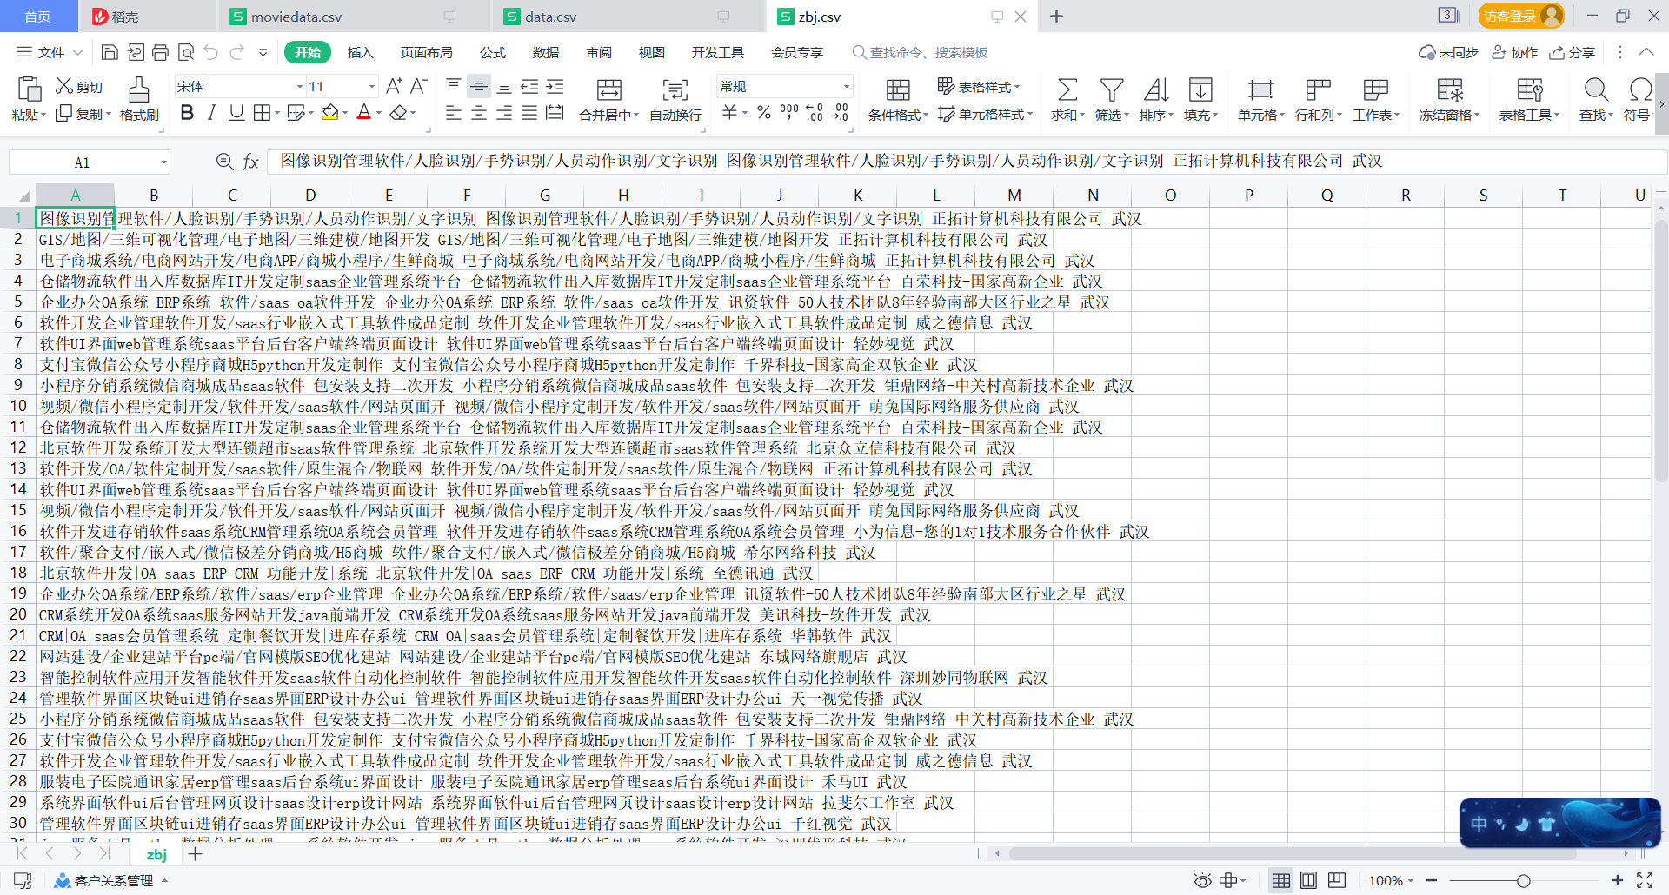Click the formula bar zoom magnifier icon
This screenshot has width=1669, height=895.
(x=224, y=162)
